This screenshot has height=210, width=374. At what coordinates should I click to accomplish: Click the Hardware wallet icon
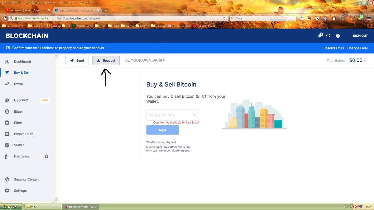7,156
